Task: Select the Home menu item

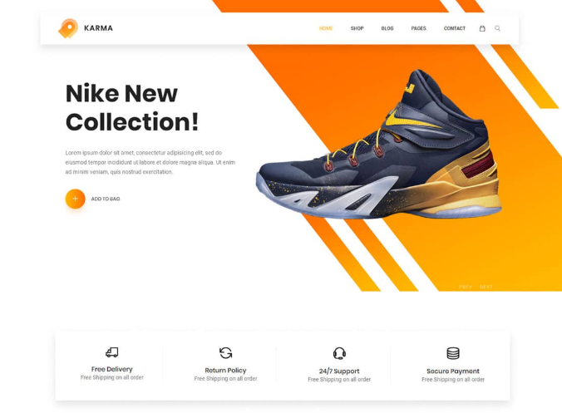Action: [x=326, y=28]
